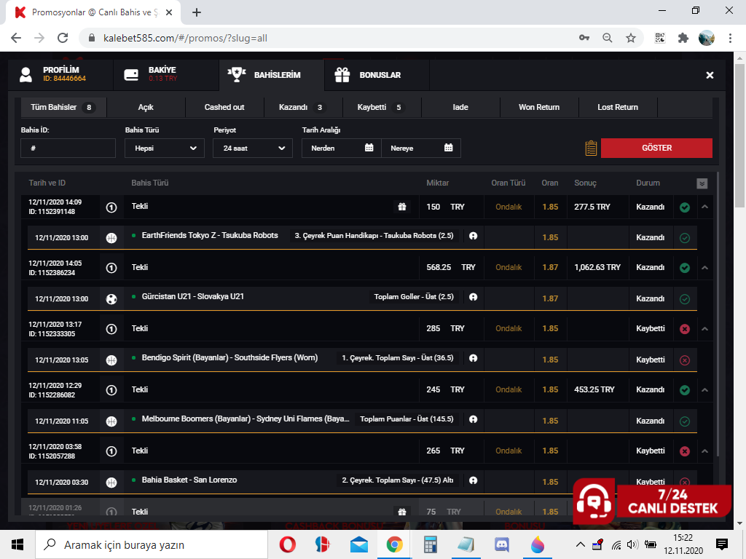Filter bets by Kazandı
The width and height of the screenshot is (746, 559).
pos(303,108)
